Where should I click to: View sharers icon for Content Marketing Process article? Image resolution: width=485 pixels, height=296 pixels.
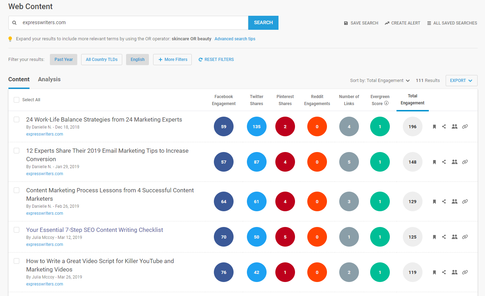coord(454,201)
